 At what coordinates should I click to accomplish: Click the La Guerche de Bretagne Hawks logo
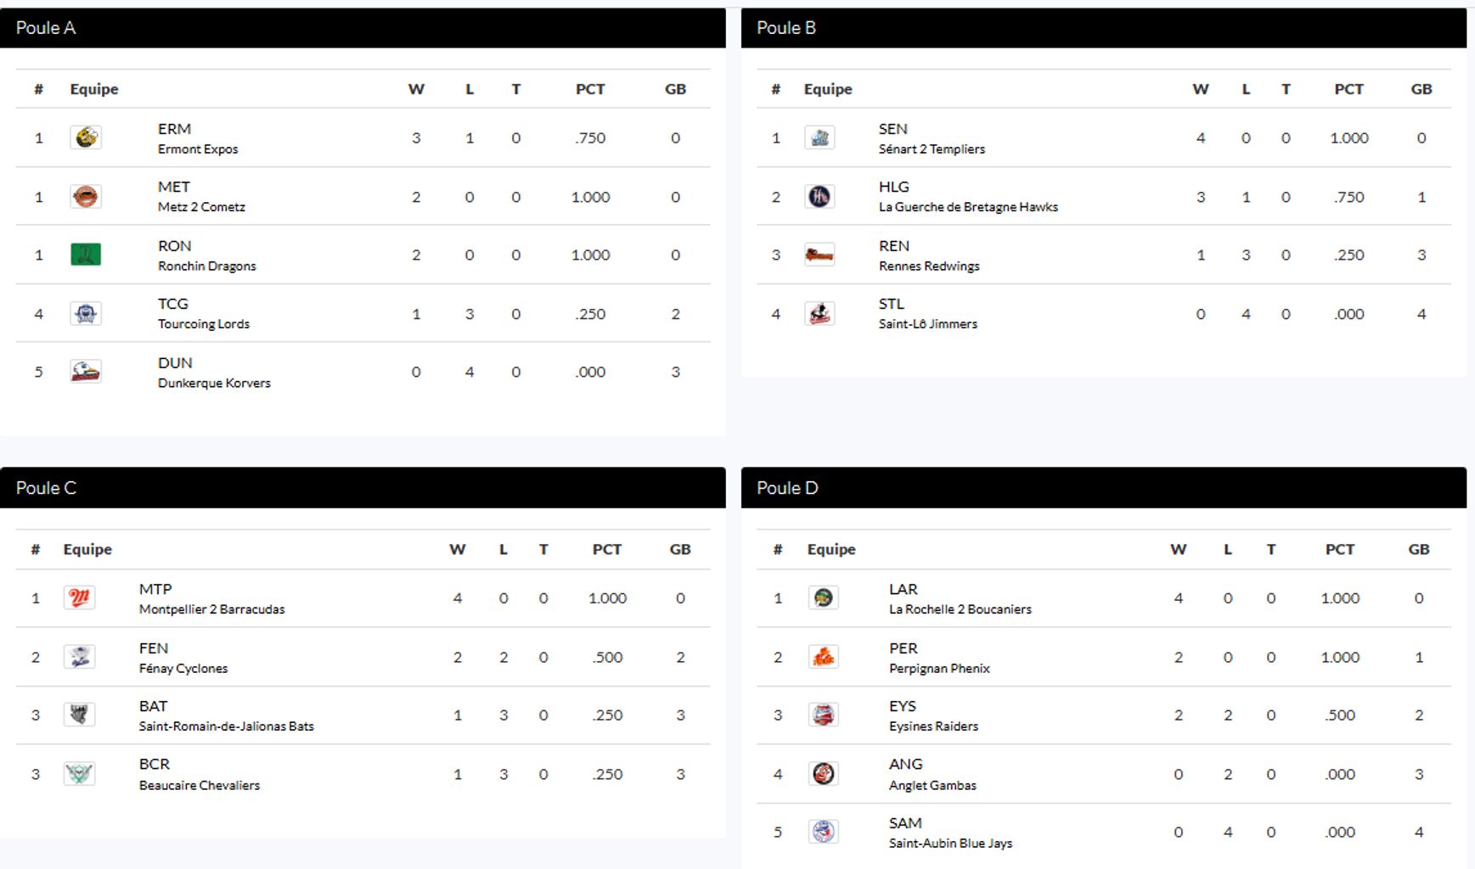click(819, 197)
